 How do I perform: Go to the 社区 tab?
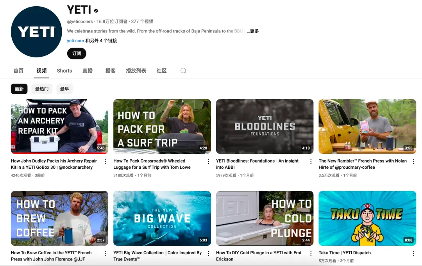161,71
